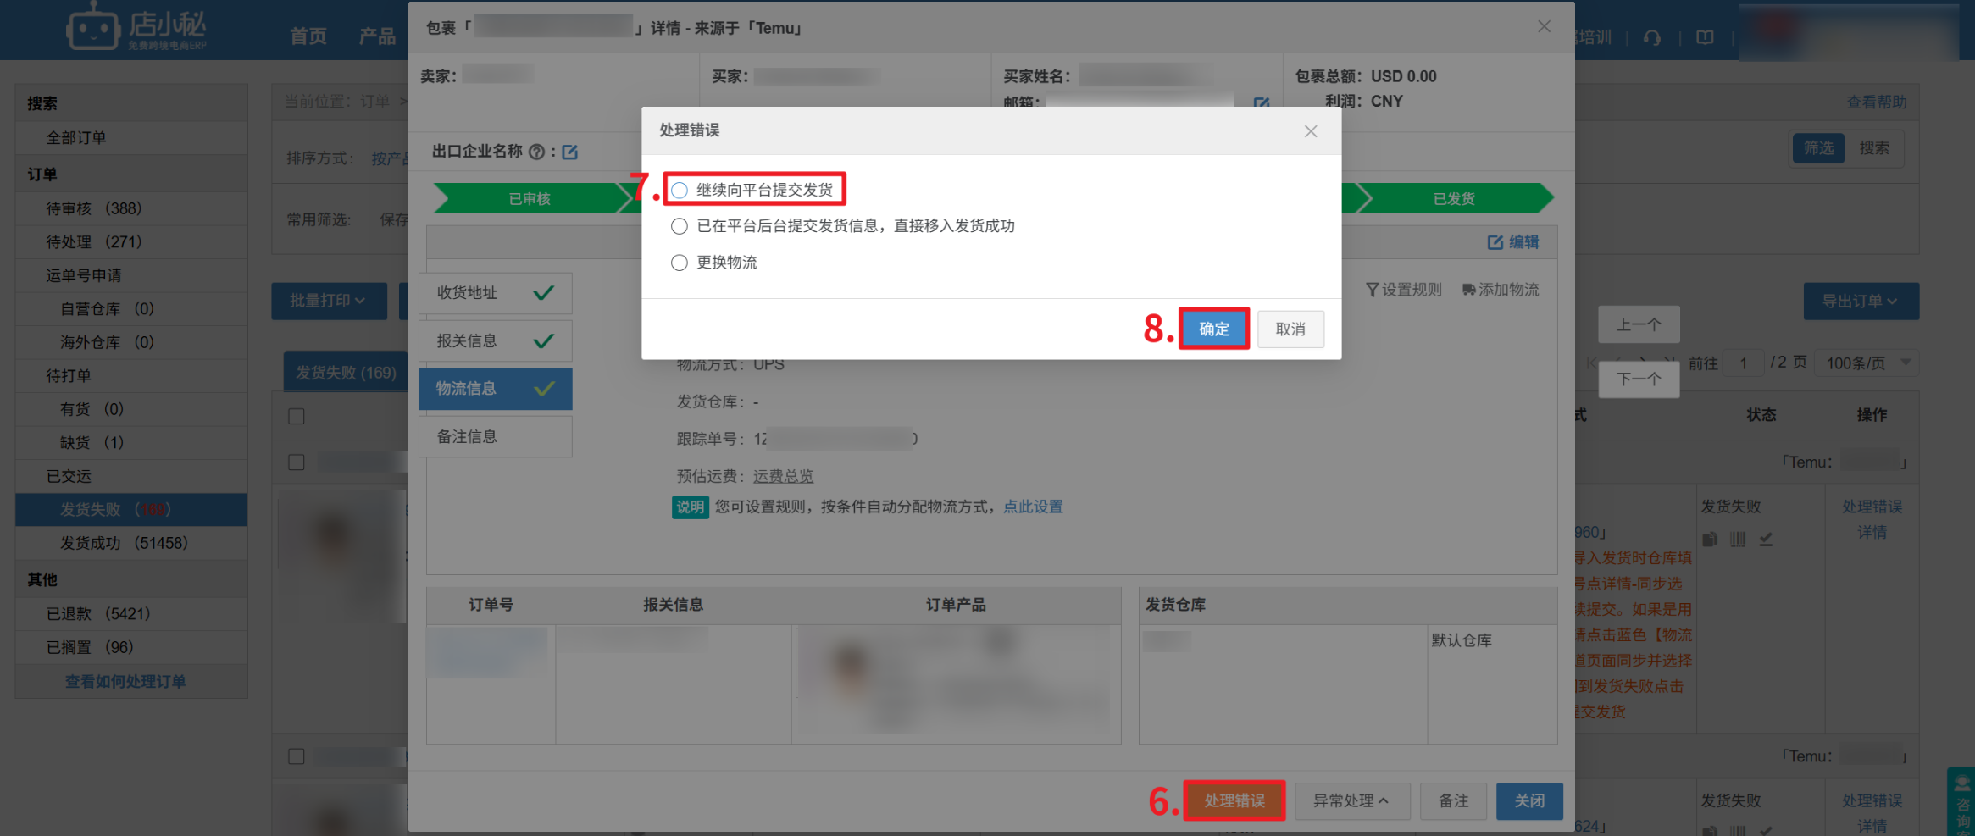Click the first row's 详情 link
The height and width of the screenshot is (836, 1975).
1872,532
